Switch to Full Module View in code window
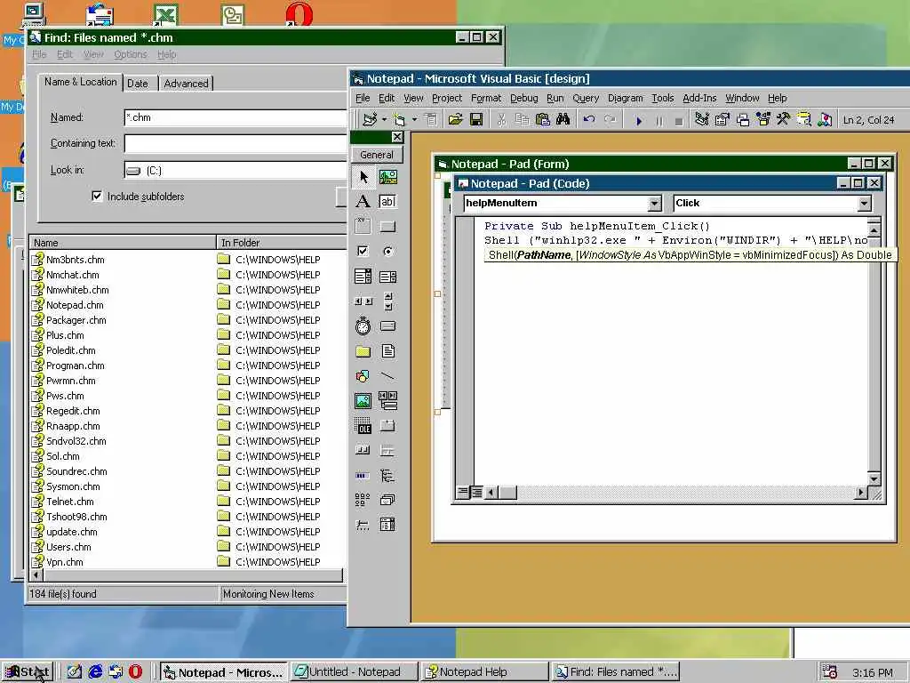The image size is (910, 683). point(476,493)
